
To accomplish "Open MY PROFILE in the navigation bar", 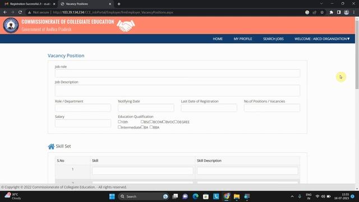I will tap(243, 39).
